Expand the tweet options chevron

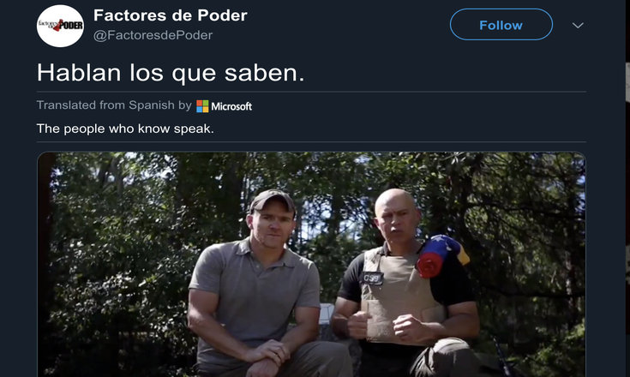(578, 26)
